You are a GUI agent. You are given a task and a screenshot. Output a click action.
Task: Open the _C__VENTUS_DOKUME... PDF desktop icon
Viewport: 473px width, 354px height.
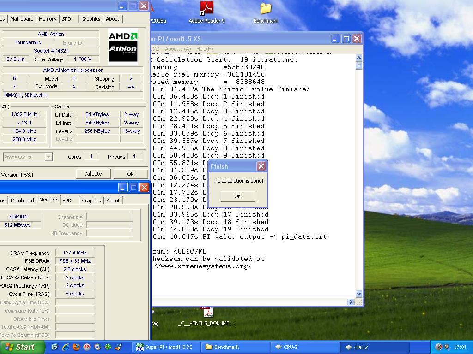tap(208, 317)
